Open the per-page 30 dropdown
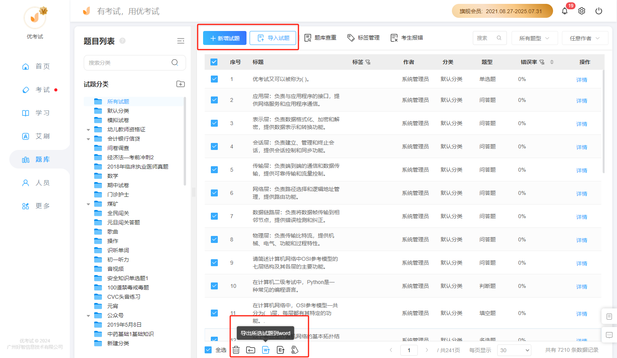Screen dimensions: 617x358 [514, 350]
